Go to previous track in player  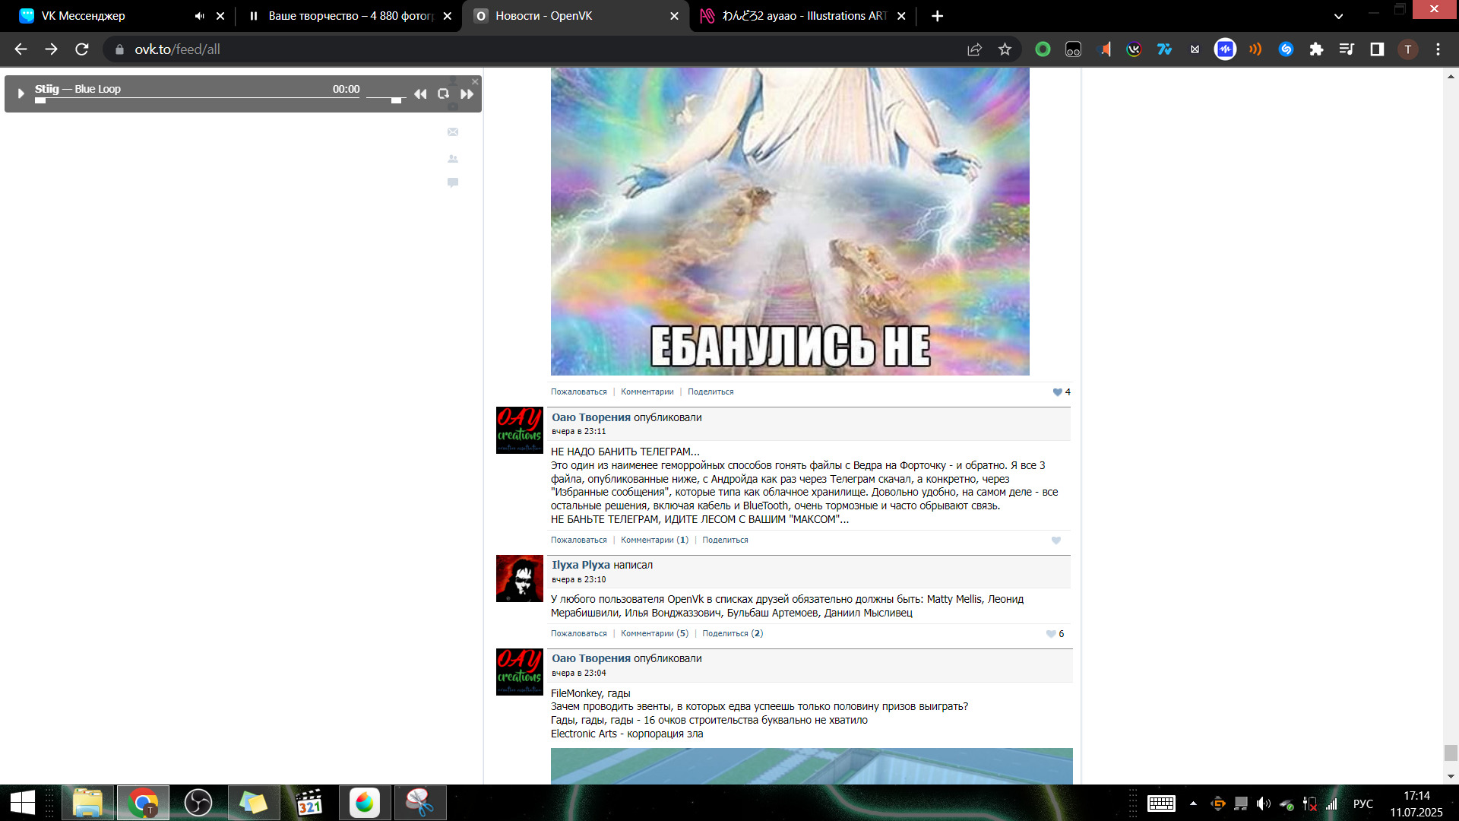[x=420, y=94]
